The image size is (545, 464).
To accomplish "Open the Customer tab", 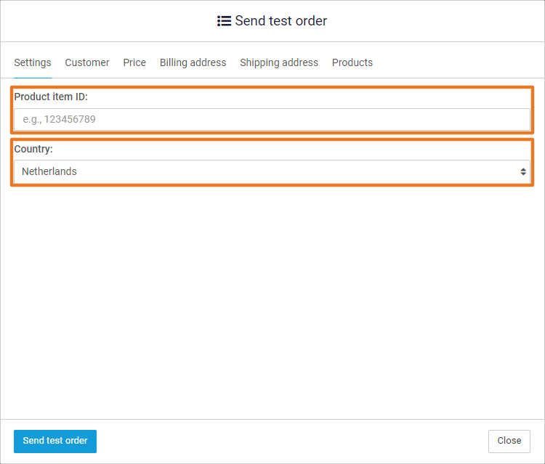I will pyautogui.click(x=87, y=62).
